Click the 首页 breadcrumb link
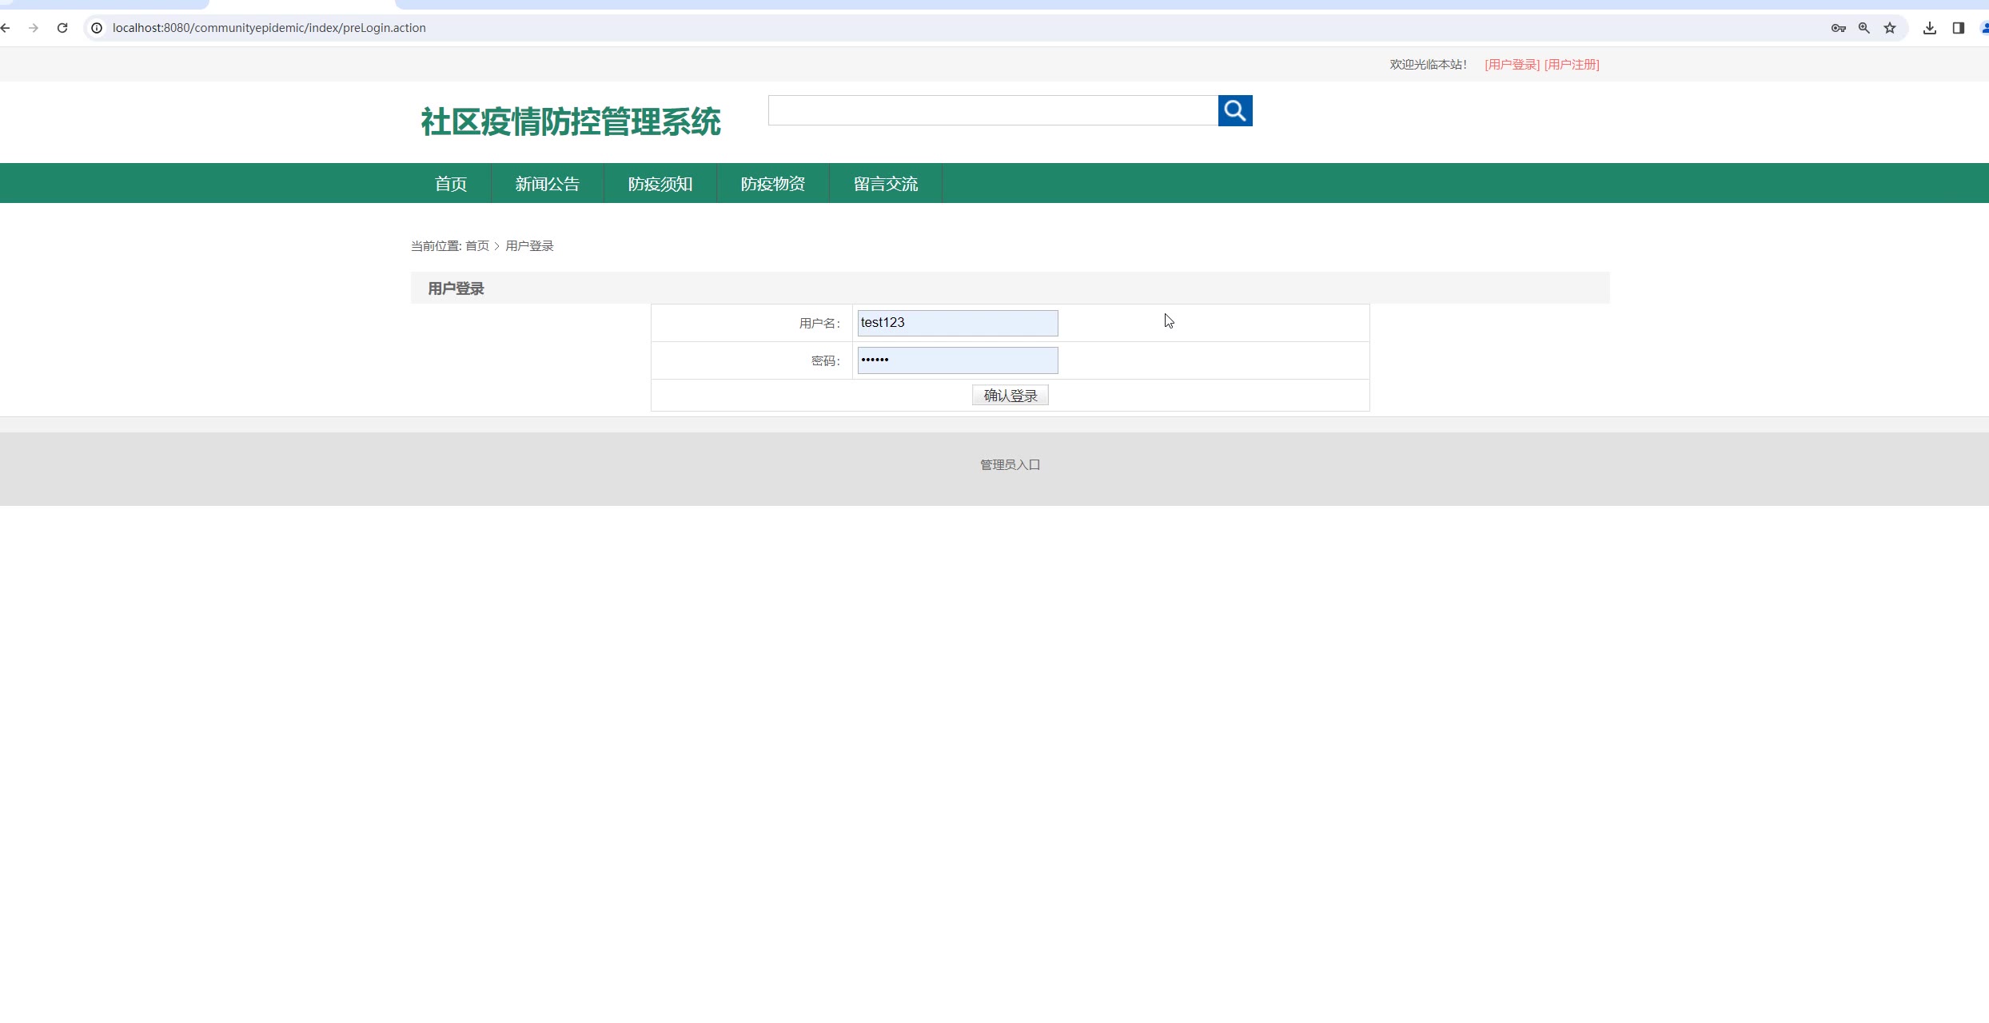The image size is (1989, 1023). click(x=477, y=246)
